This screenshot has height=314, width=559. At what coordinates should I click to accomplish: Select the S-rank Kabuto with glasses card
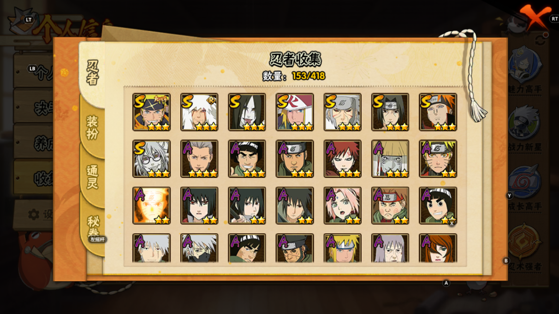pyautogui.click(x=151, y=159)
